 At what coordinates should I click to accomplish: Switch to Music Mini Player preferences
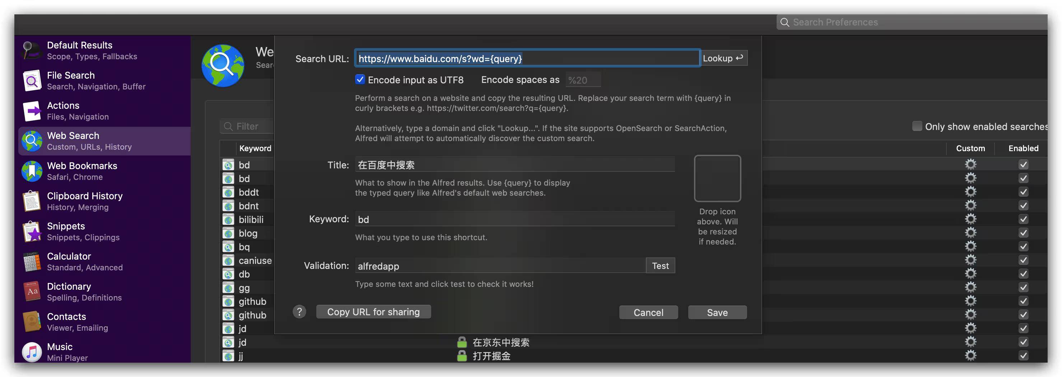[x=104, y=352]
